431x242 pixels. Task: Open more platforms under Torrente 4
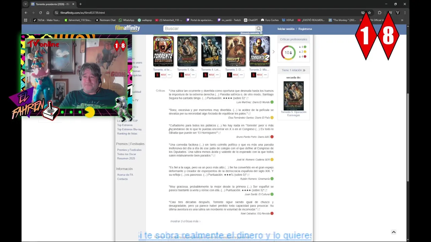pos(217,75)
